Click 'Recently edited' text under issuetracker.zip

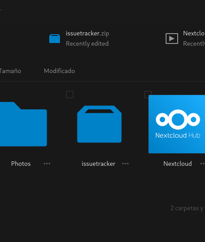pos(87,43)
